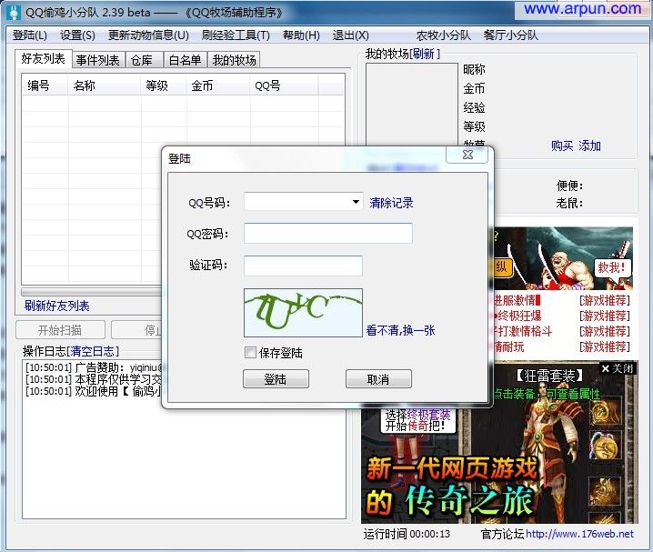
Task: Click the QQ号 column header
Action: [284, 85]
